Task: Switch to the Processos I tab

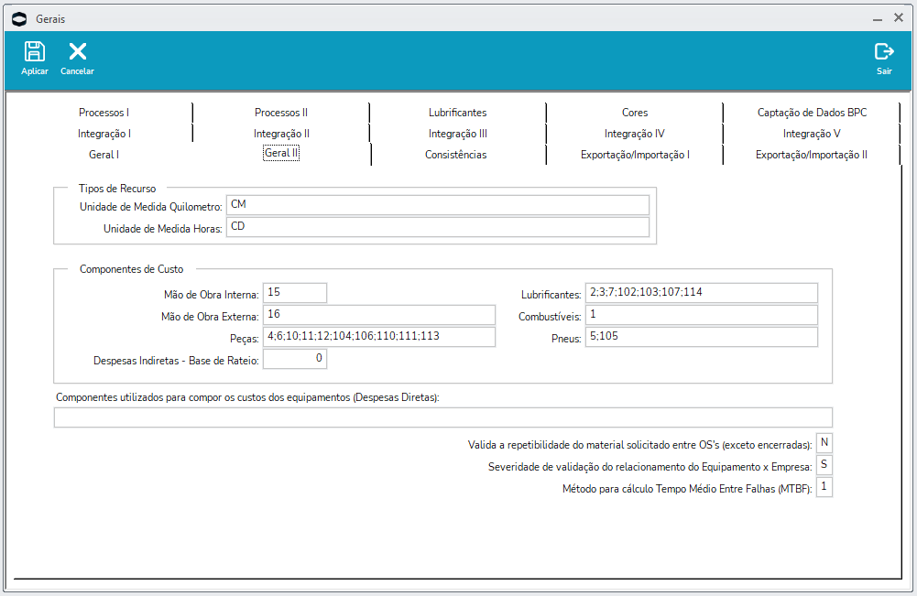Action: point(104,113)
